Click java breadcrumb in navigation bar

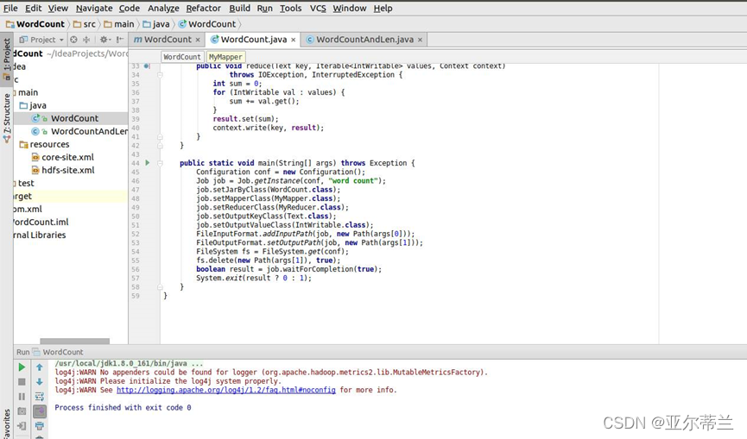click(x=156, y=24)
